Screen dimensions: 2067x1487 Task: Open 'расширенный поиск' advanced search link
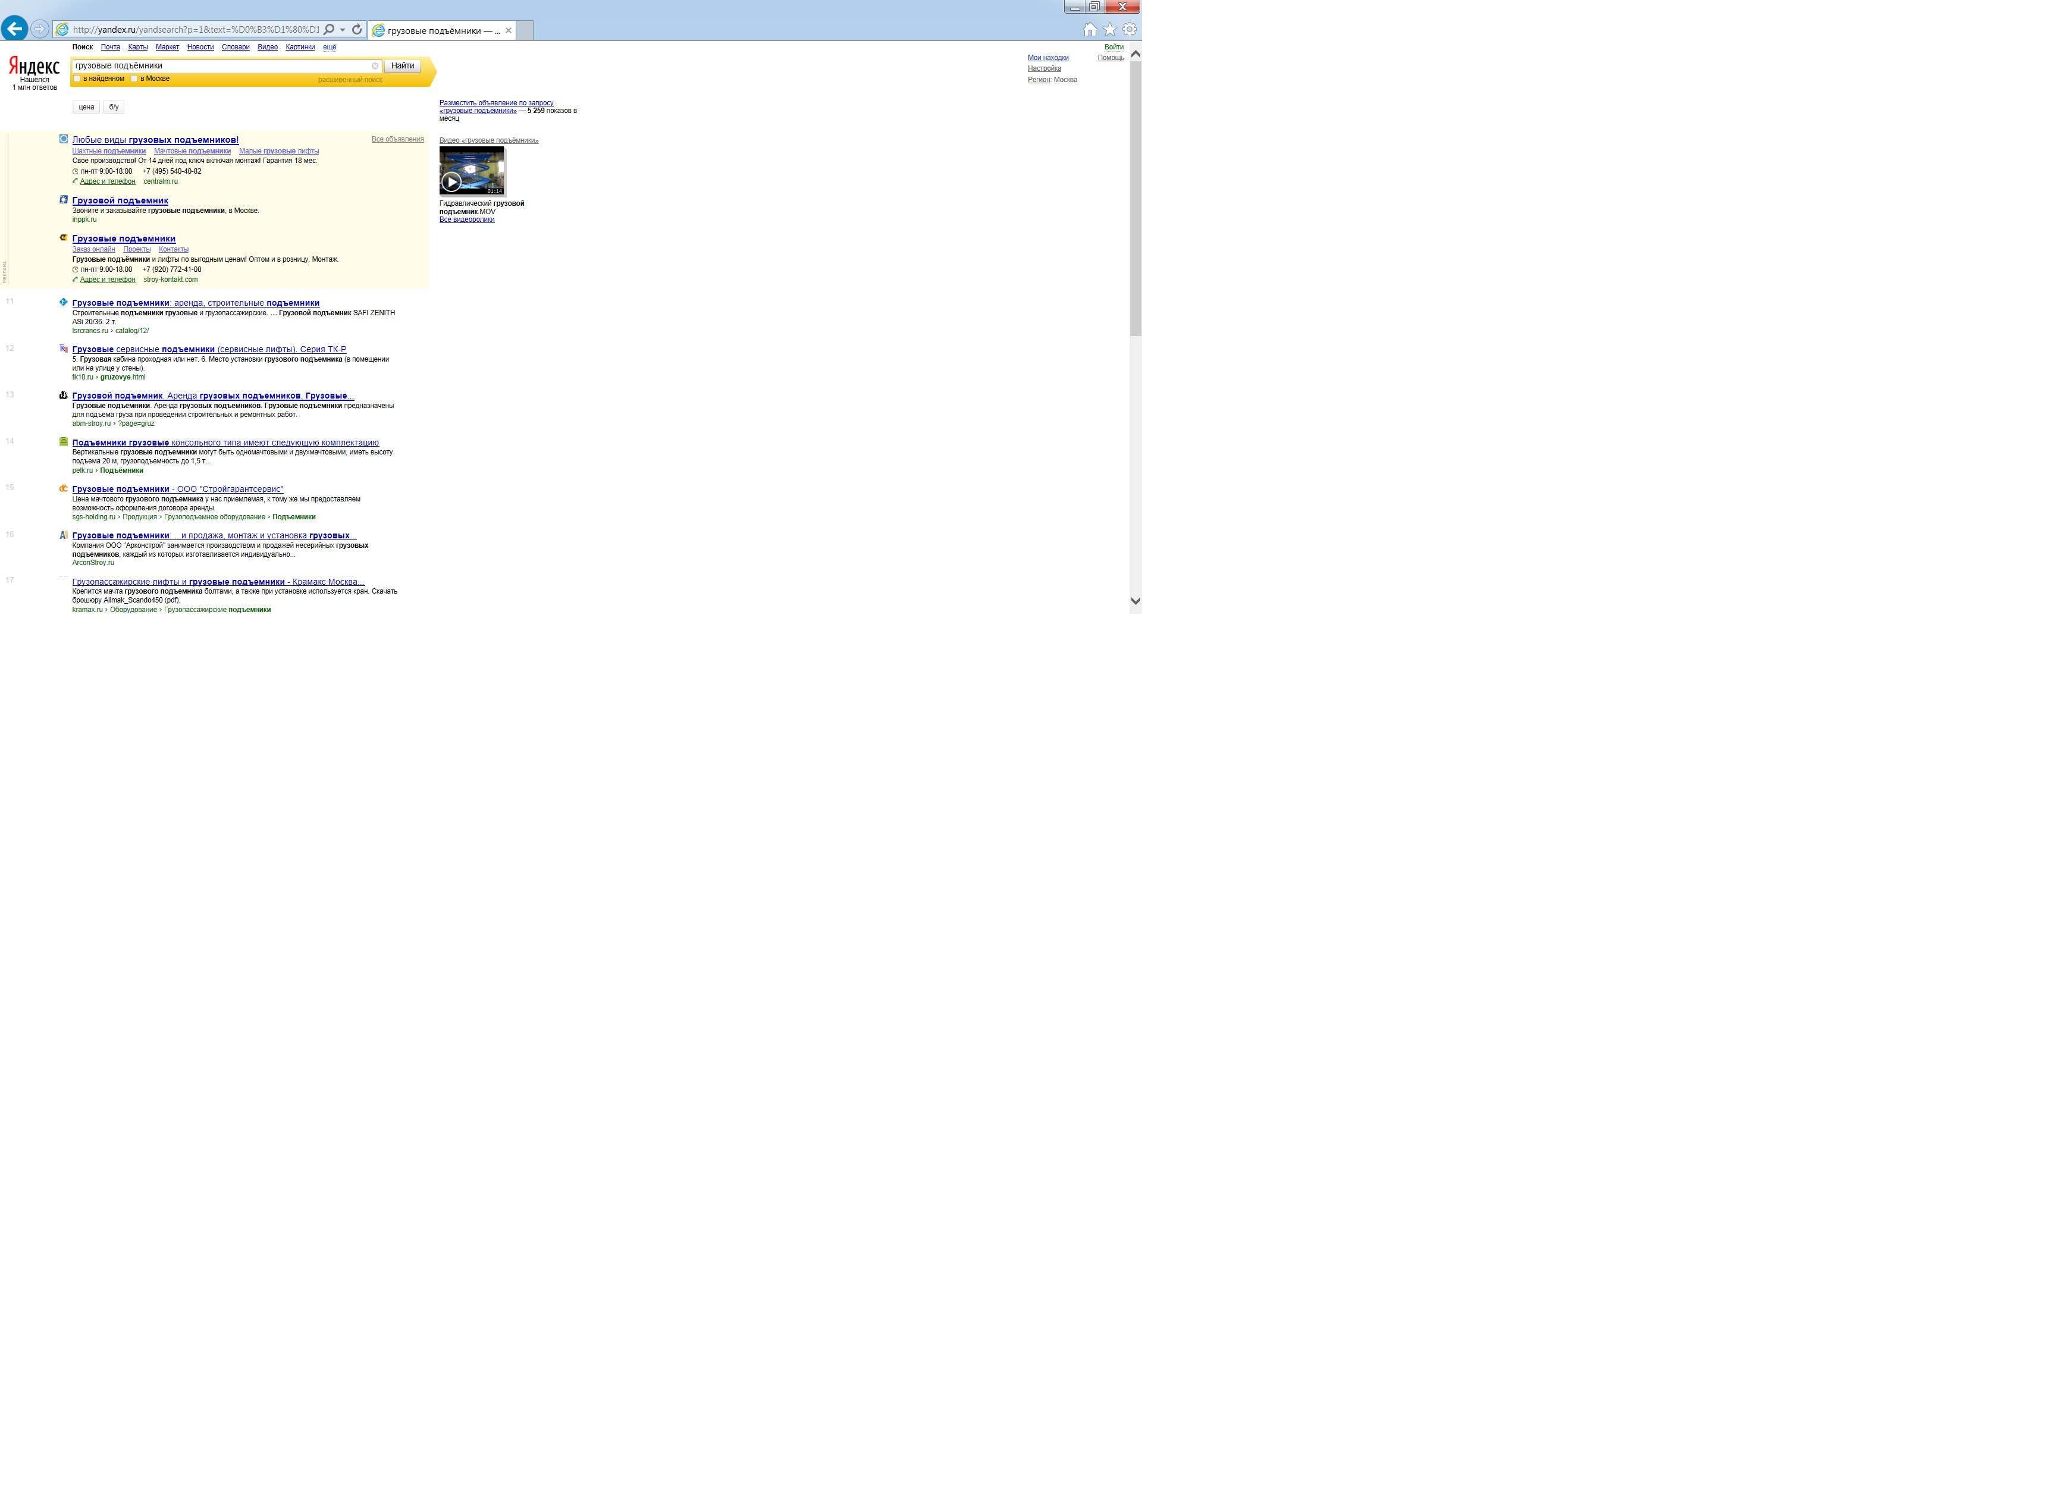point(350,79)
